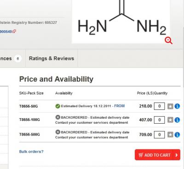
Task: Open the Bulk orders? link
Action: (31, 152)
